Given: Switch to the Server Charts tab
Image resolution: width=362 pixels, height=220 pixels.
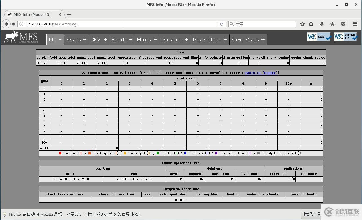Looking at the screenshot, I should click(245, 40).
